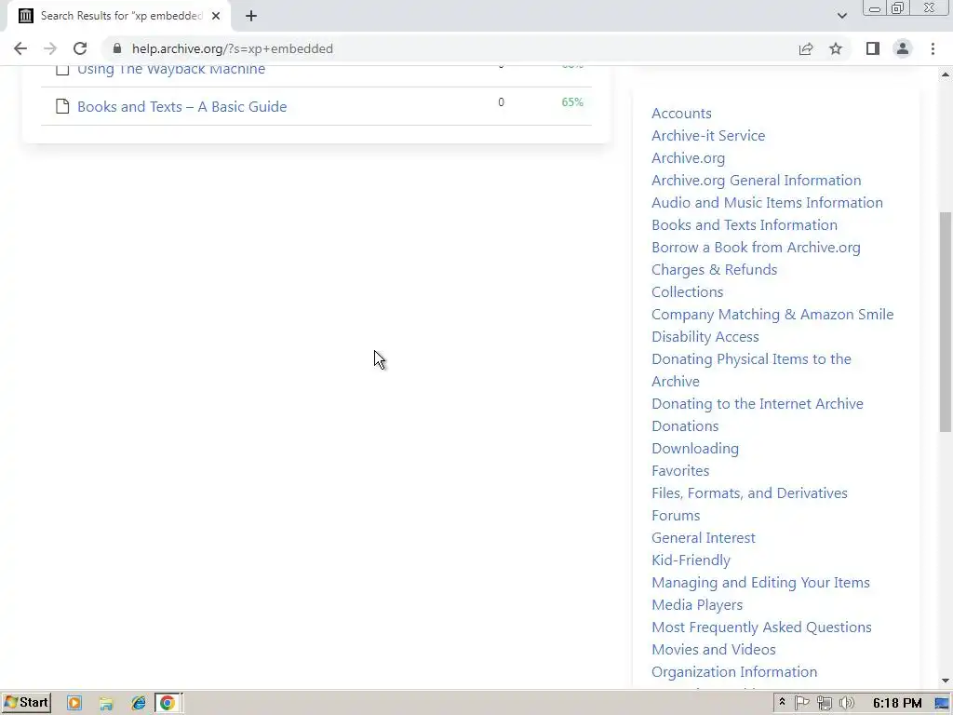
Task: Open the Windows Start menu
Action: point(26,703)
